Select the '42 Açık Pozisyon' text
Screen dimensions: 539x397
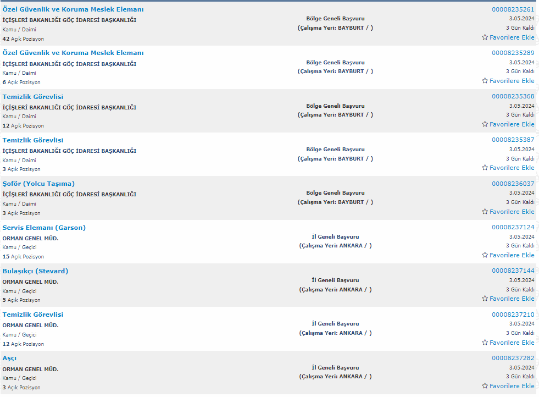[23, 39]
